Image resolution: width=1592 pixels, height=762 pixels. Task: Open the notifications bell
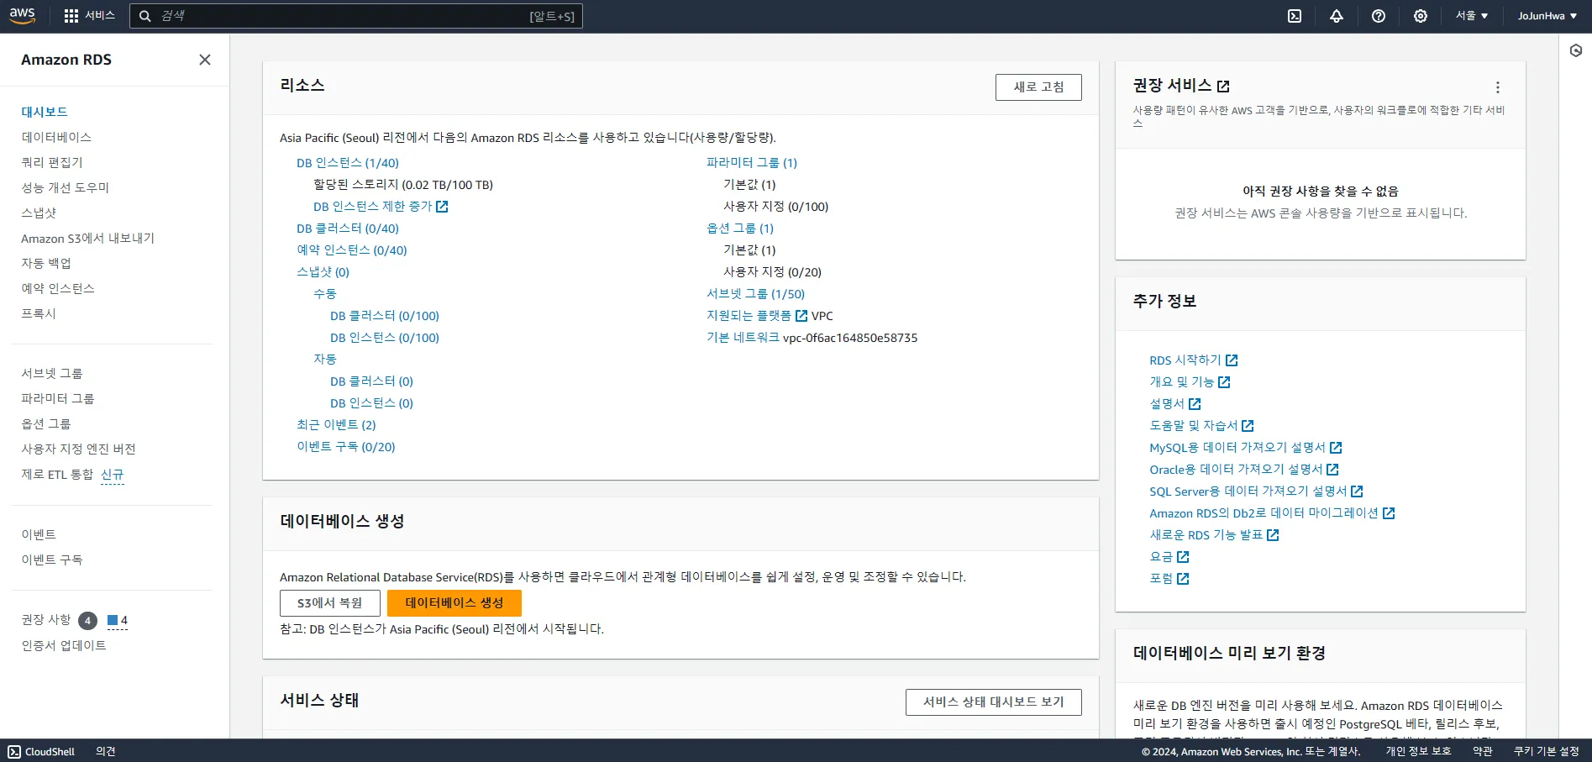[1337, 16]
